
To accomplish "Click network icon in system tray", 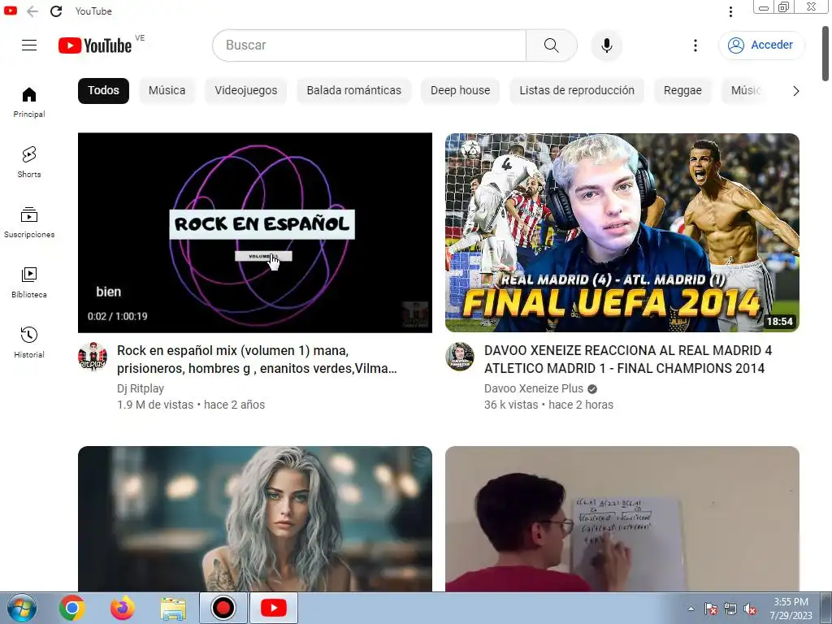I will coord(730,609).
